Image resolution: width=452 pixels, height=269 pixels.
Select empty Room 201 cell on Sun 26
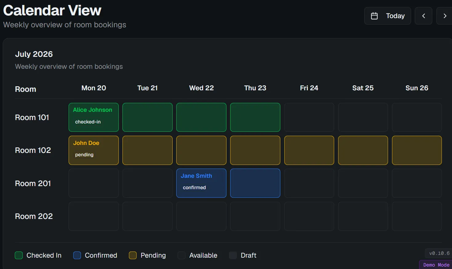coord(417,183)
